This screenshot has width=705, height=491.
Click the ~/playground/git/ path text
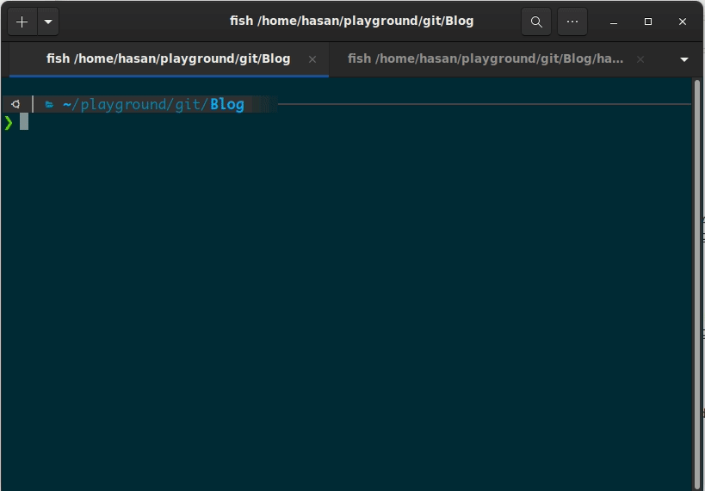pyautogui.click(x=135, y=105)
